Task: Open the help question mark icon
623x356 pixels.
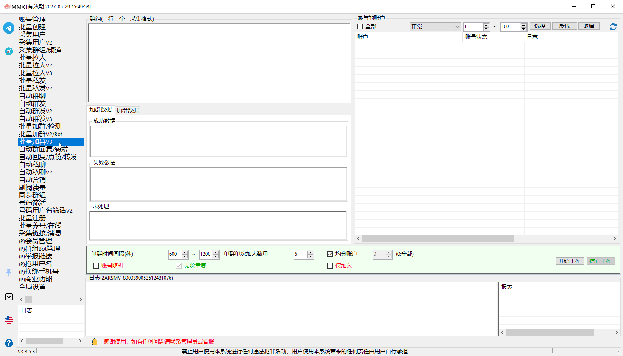Action: point(9,343)
